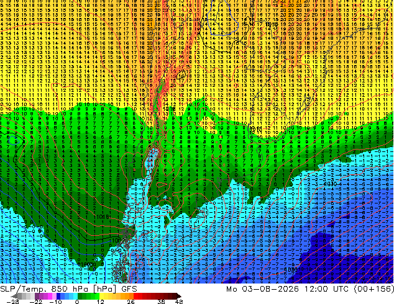Image resolution: width=394 pixels, height=304 pixels.
Task: Click the '(00+156)' forecast hour label
Action: 374,289
